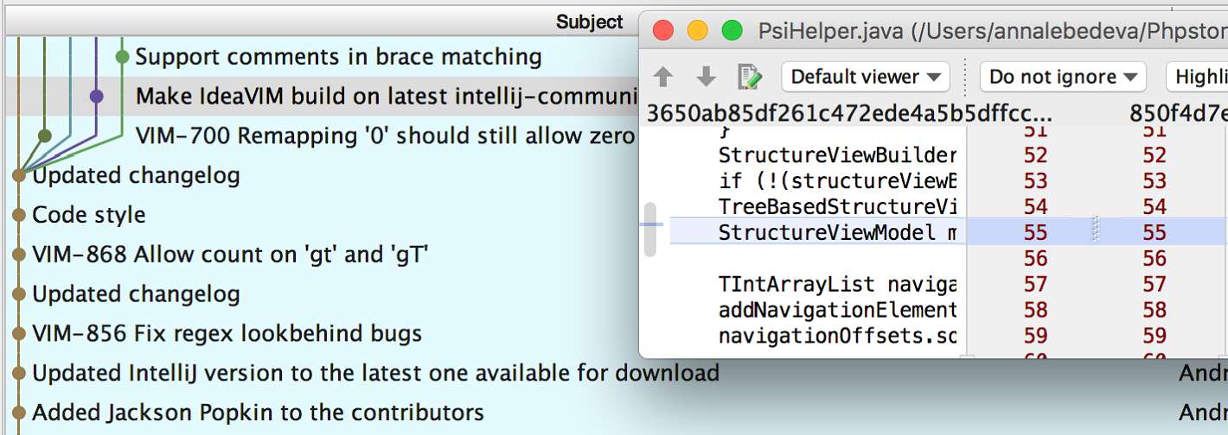Select "Added Jackson Popkin to the contributors" commit
Image resolution: width=1228 pixels, height=435 pixels.
[x=258, y=413]
